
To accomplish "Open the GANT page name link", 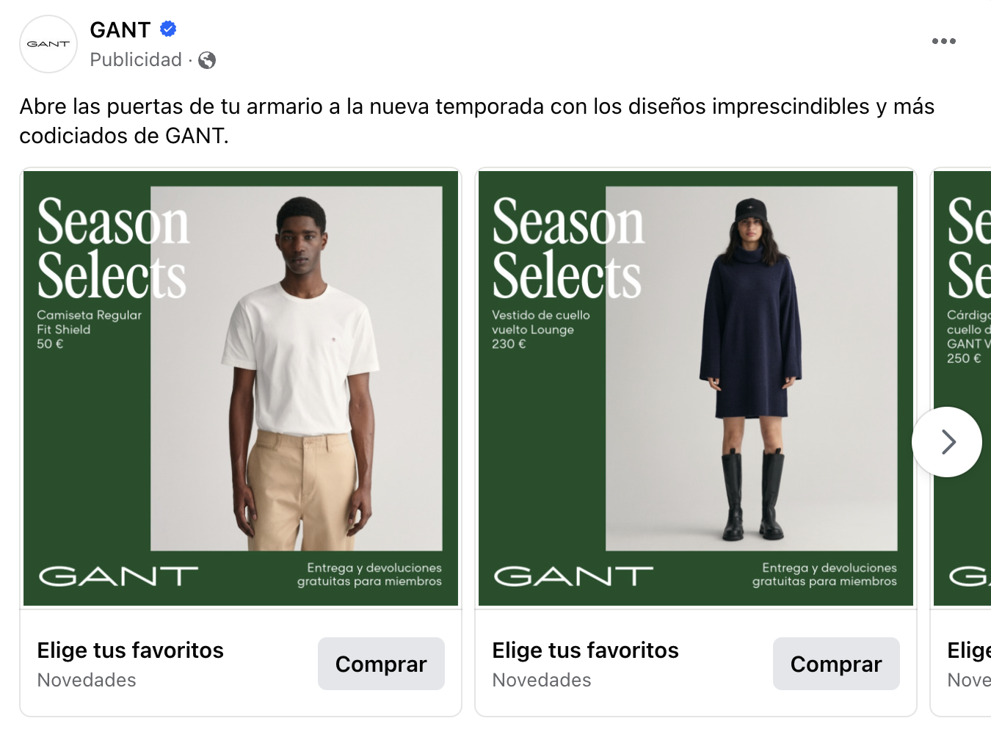I will pyautogui.click(x=120, y=30).
